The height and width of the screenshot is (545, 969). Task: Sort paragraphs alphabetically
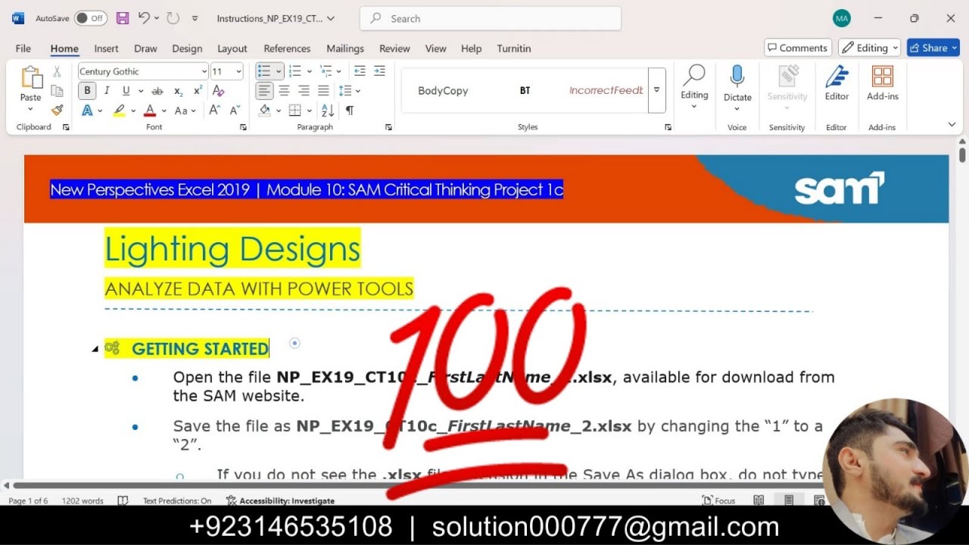point(328,111)
